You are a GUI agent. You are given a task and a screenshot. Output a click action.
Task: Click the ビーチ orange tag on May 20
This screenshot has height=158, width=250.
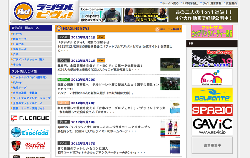(x=63, y=103)
